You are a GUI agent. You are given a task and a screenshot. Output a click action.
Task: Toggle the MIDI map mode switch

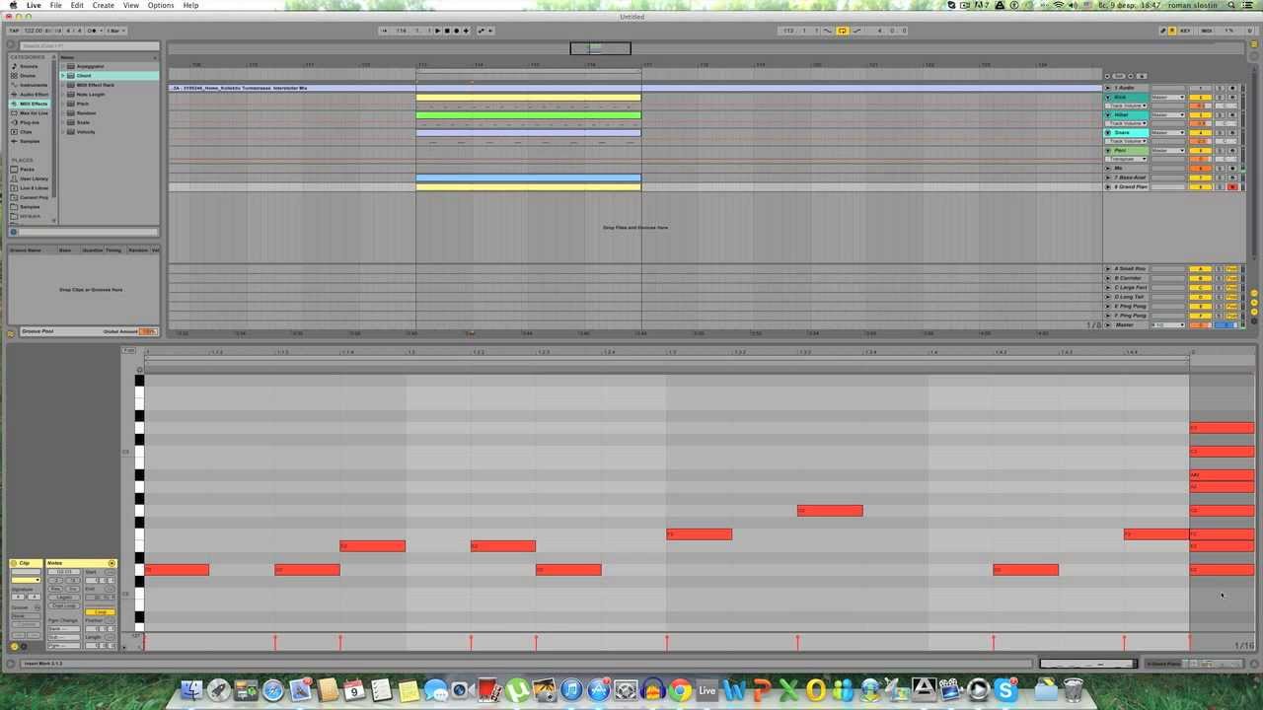(x=1207, y=31)
